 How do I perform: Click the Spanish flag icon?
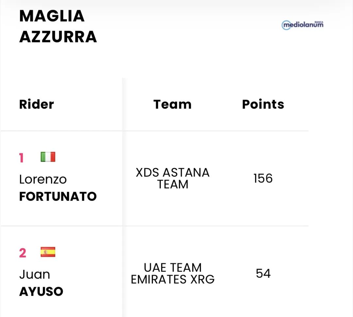click(x=48, y=252)
